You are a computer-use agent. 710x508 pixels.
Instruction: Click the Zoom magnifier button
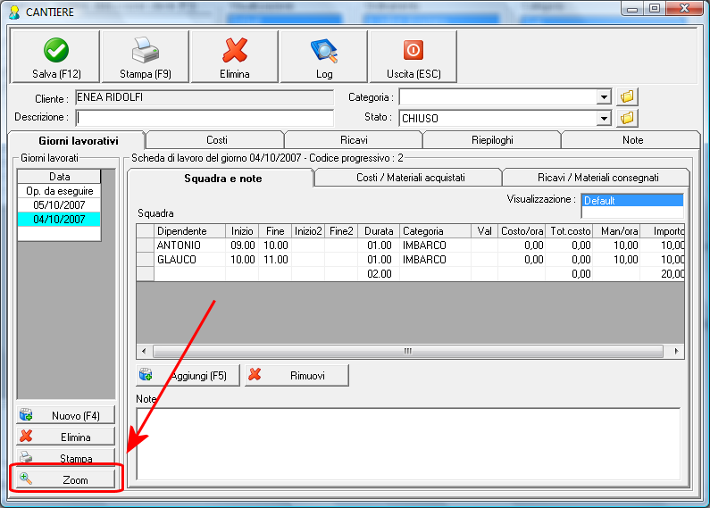(66, 479)
